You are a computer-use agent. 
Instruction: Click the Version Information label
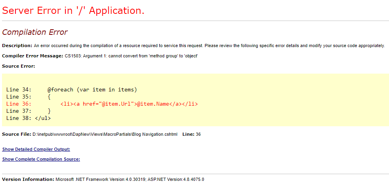(x=28, y=179)
